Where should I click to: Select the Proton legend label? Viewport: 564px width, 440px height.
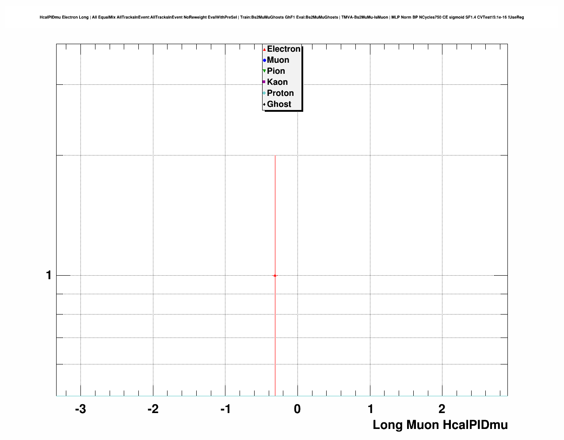pyautogui.click(x=280, y=93)
